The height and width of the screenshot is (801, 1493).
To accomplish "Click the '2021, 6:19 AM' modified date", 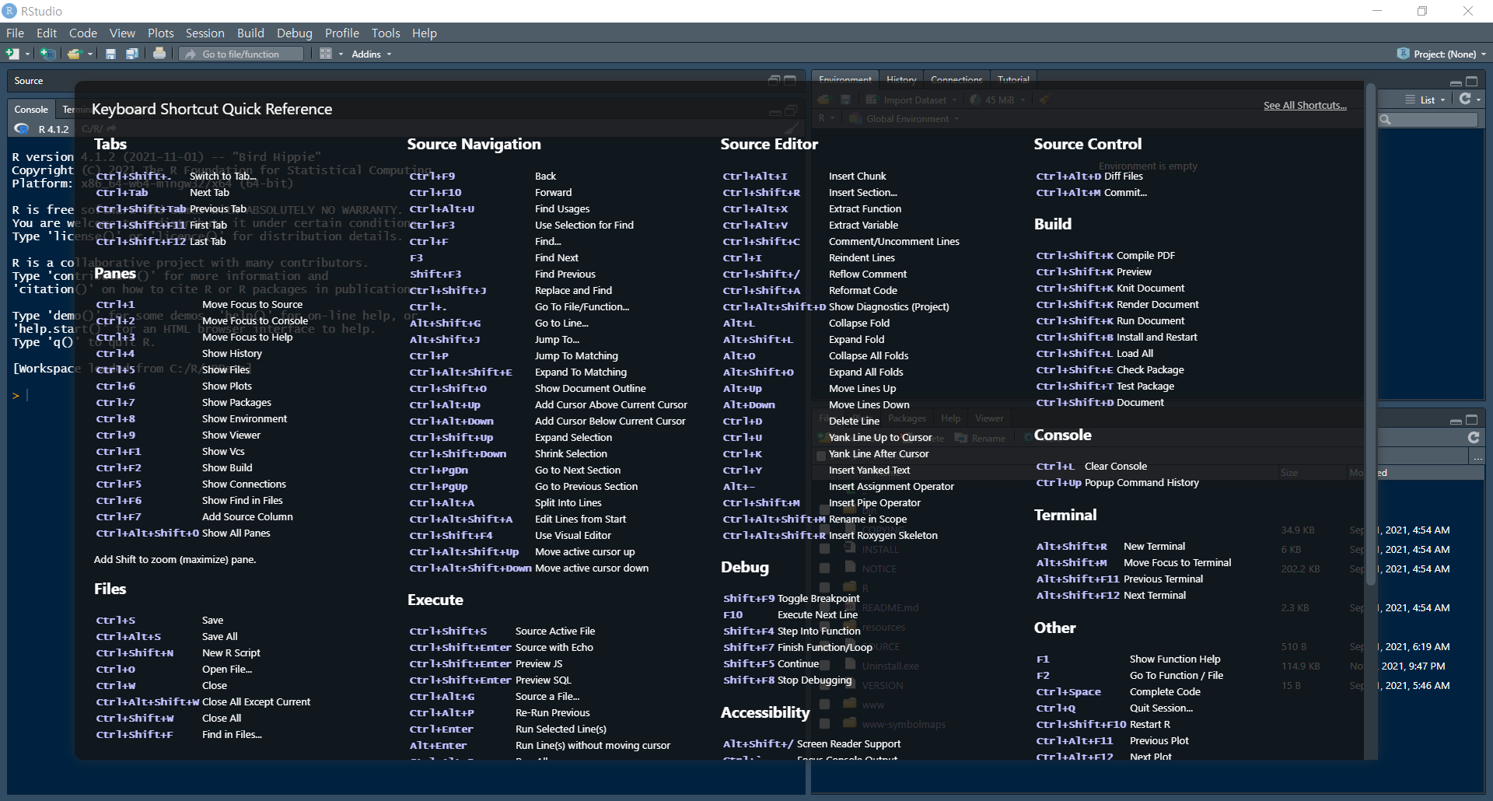I will [1417, 646].
